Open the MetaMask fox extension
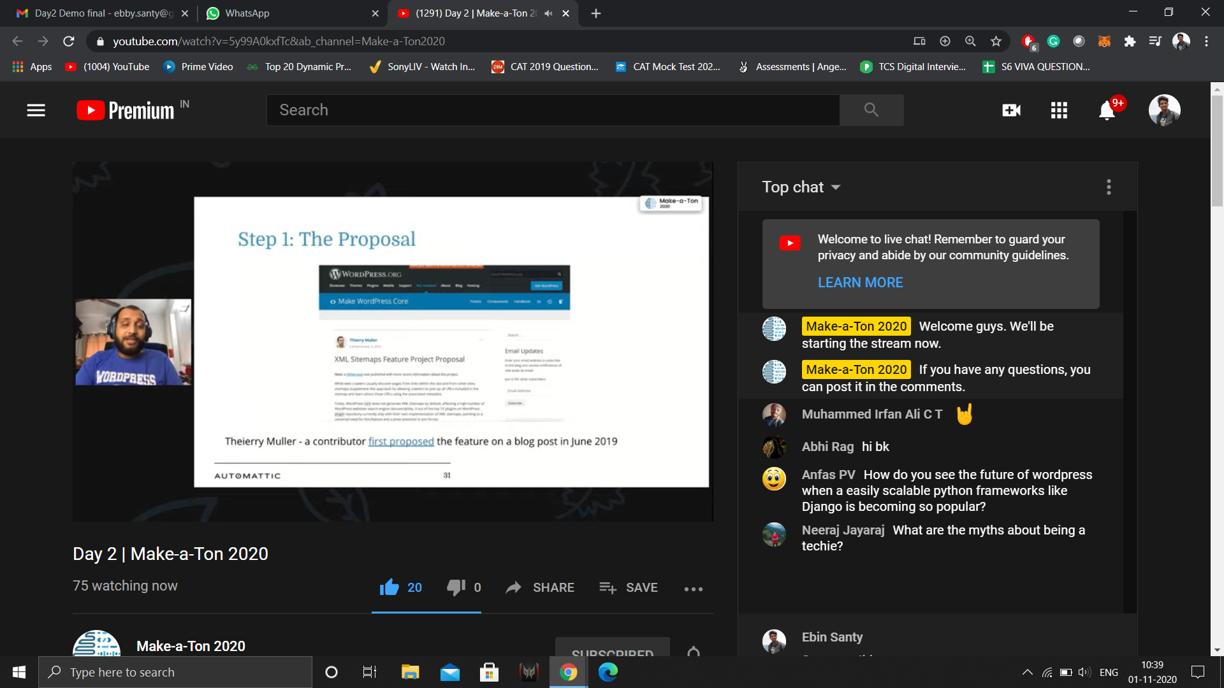 pos(1104,41)
